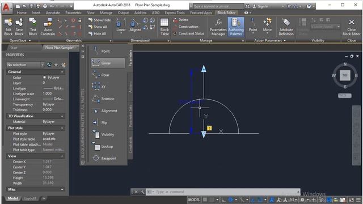Click Delete in the Manage panel

180,20
